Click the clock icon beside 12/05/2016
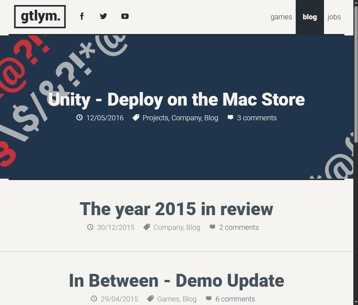Screen dimensions: 358x305 (79, 117)
